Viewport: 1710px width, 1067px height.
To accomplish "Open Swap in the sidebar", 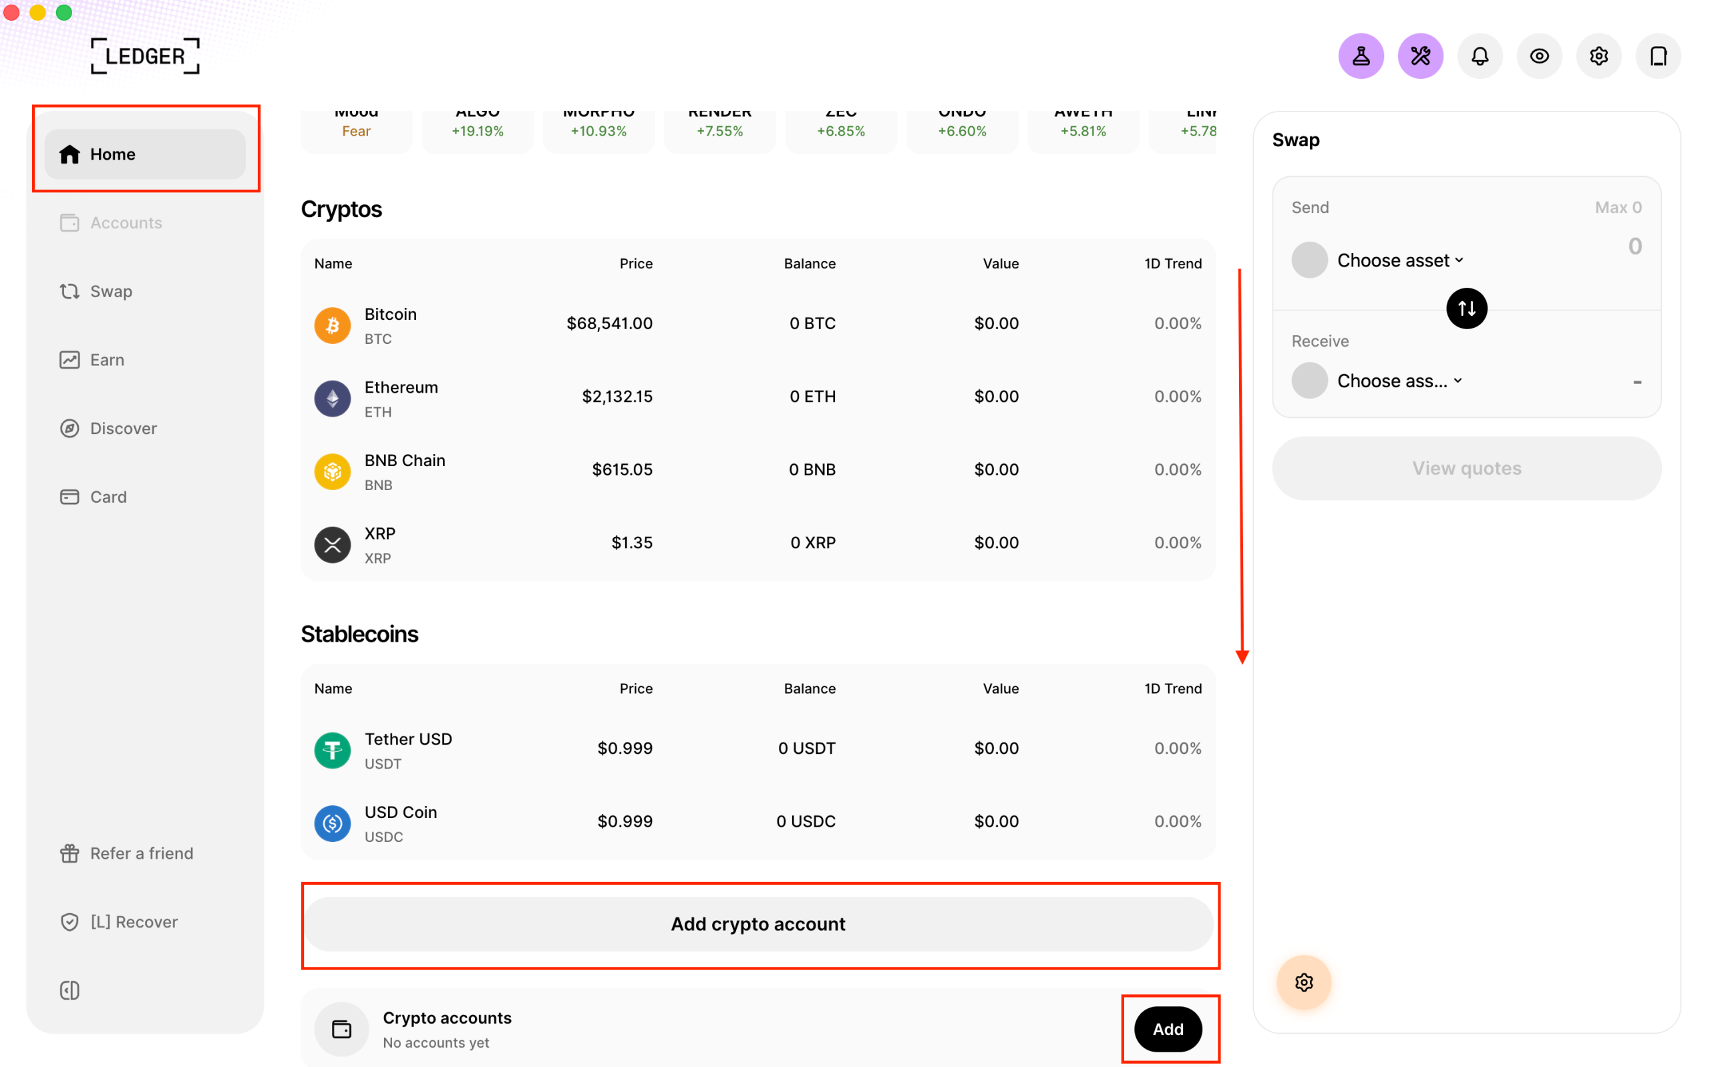I will point(146,290).
